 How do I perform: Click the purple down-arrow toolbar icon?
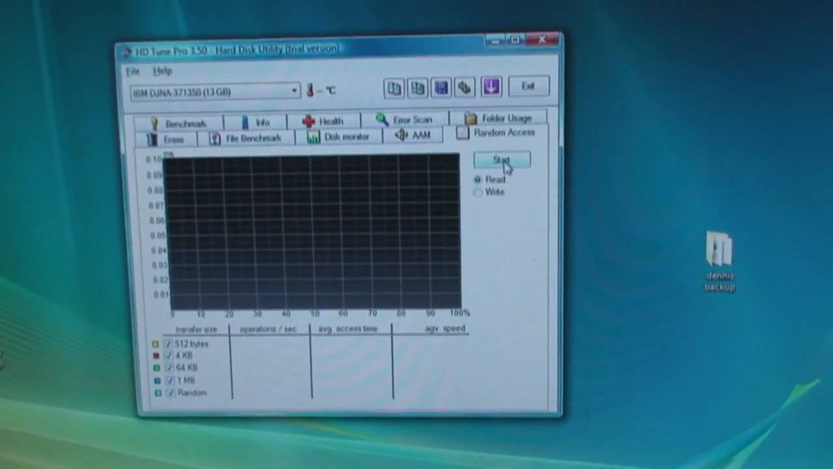click(491, 87)
